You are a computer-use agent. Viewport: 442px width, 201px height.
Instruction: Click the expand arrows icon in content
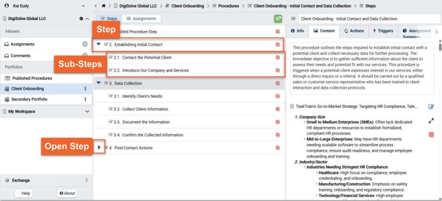[x=431, y=121]
